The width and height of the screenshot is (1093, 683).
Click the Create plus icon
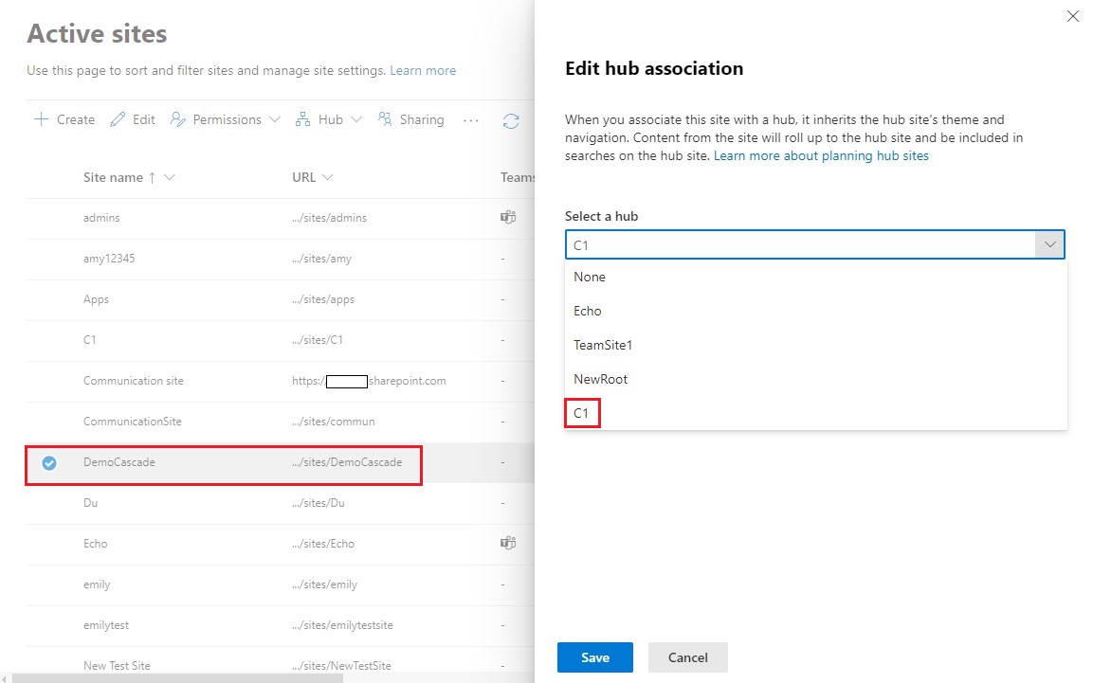pos(42,119)
